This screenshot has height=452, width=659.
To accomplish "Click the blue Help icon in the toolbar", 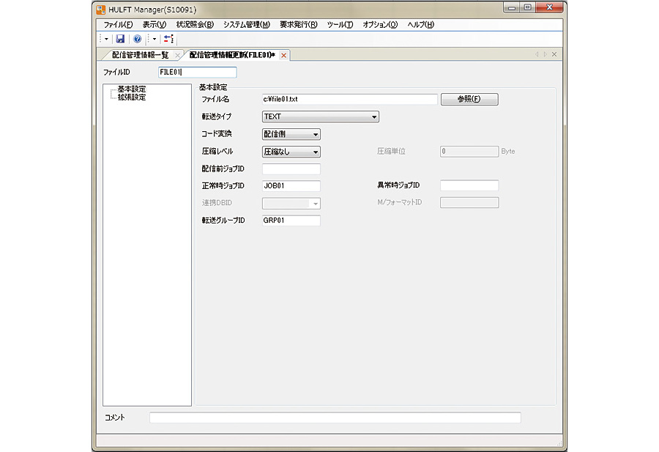I will click(137, 39).
